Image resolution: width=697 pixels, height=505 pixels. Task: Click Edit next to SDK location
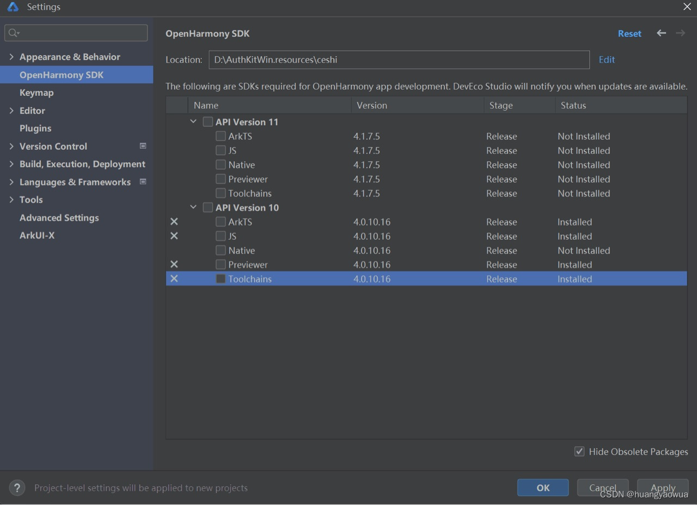[x=607, y=59]
